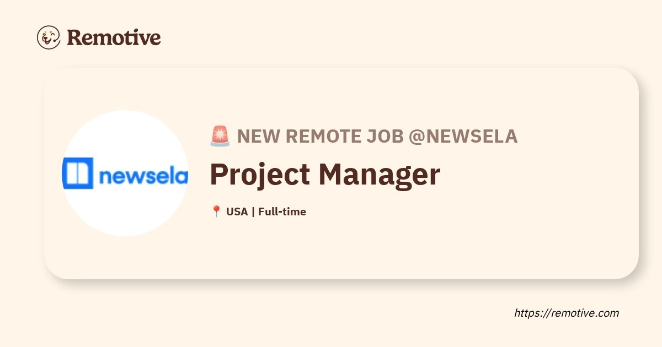Click the red siren emoji icon
Viewport: 662px width, 347px height.
220,136
